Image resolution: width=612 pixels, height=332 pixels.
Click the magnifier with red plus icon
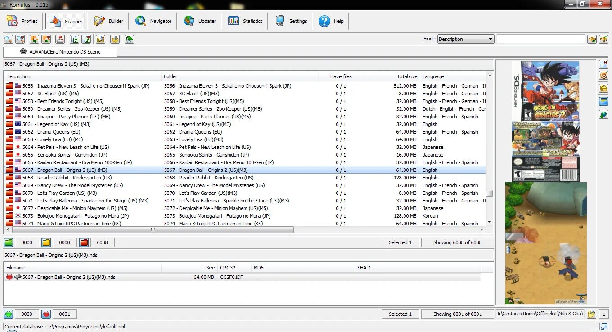click(x=20, y=39)
